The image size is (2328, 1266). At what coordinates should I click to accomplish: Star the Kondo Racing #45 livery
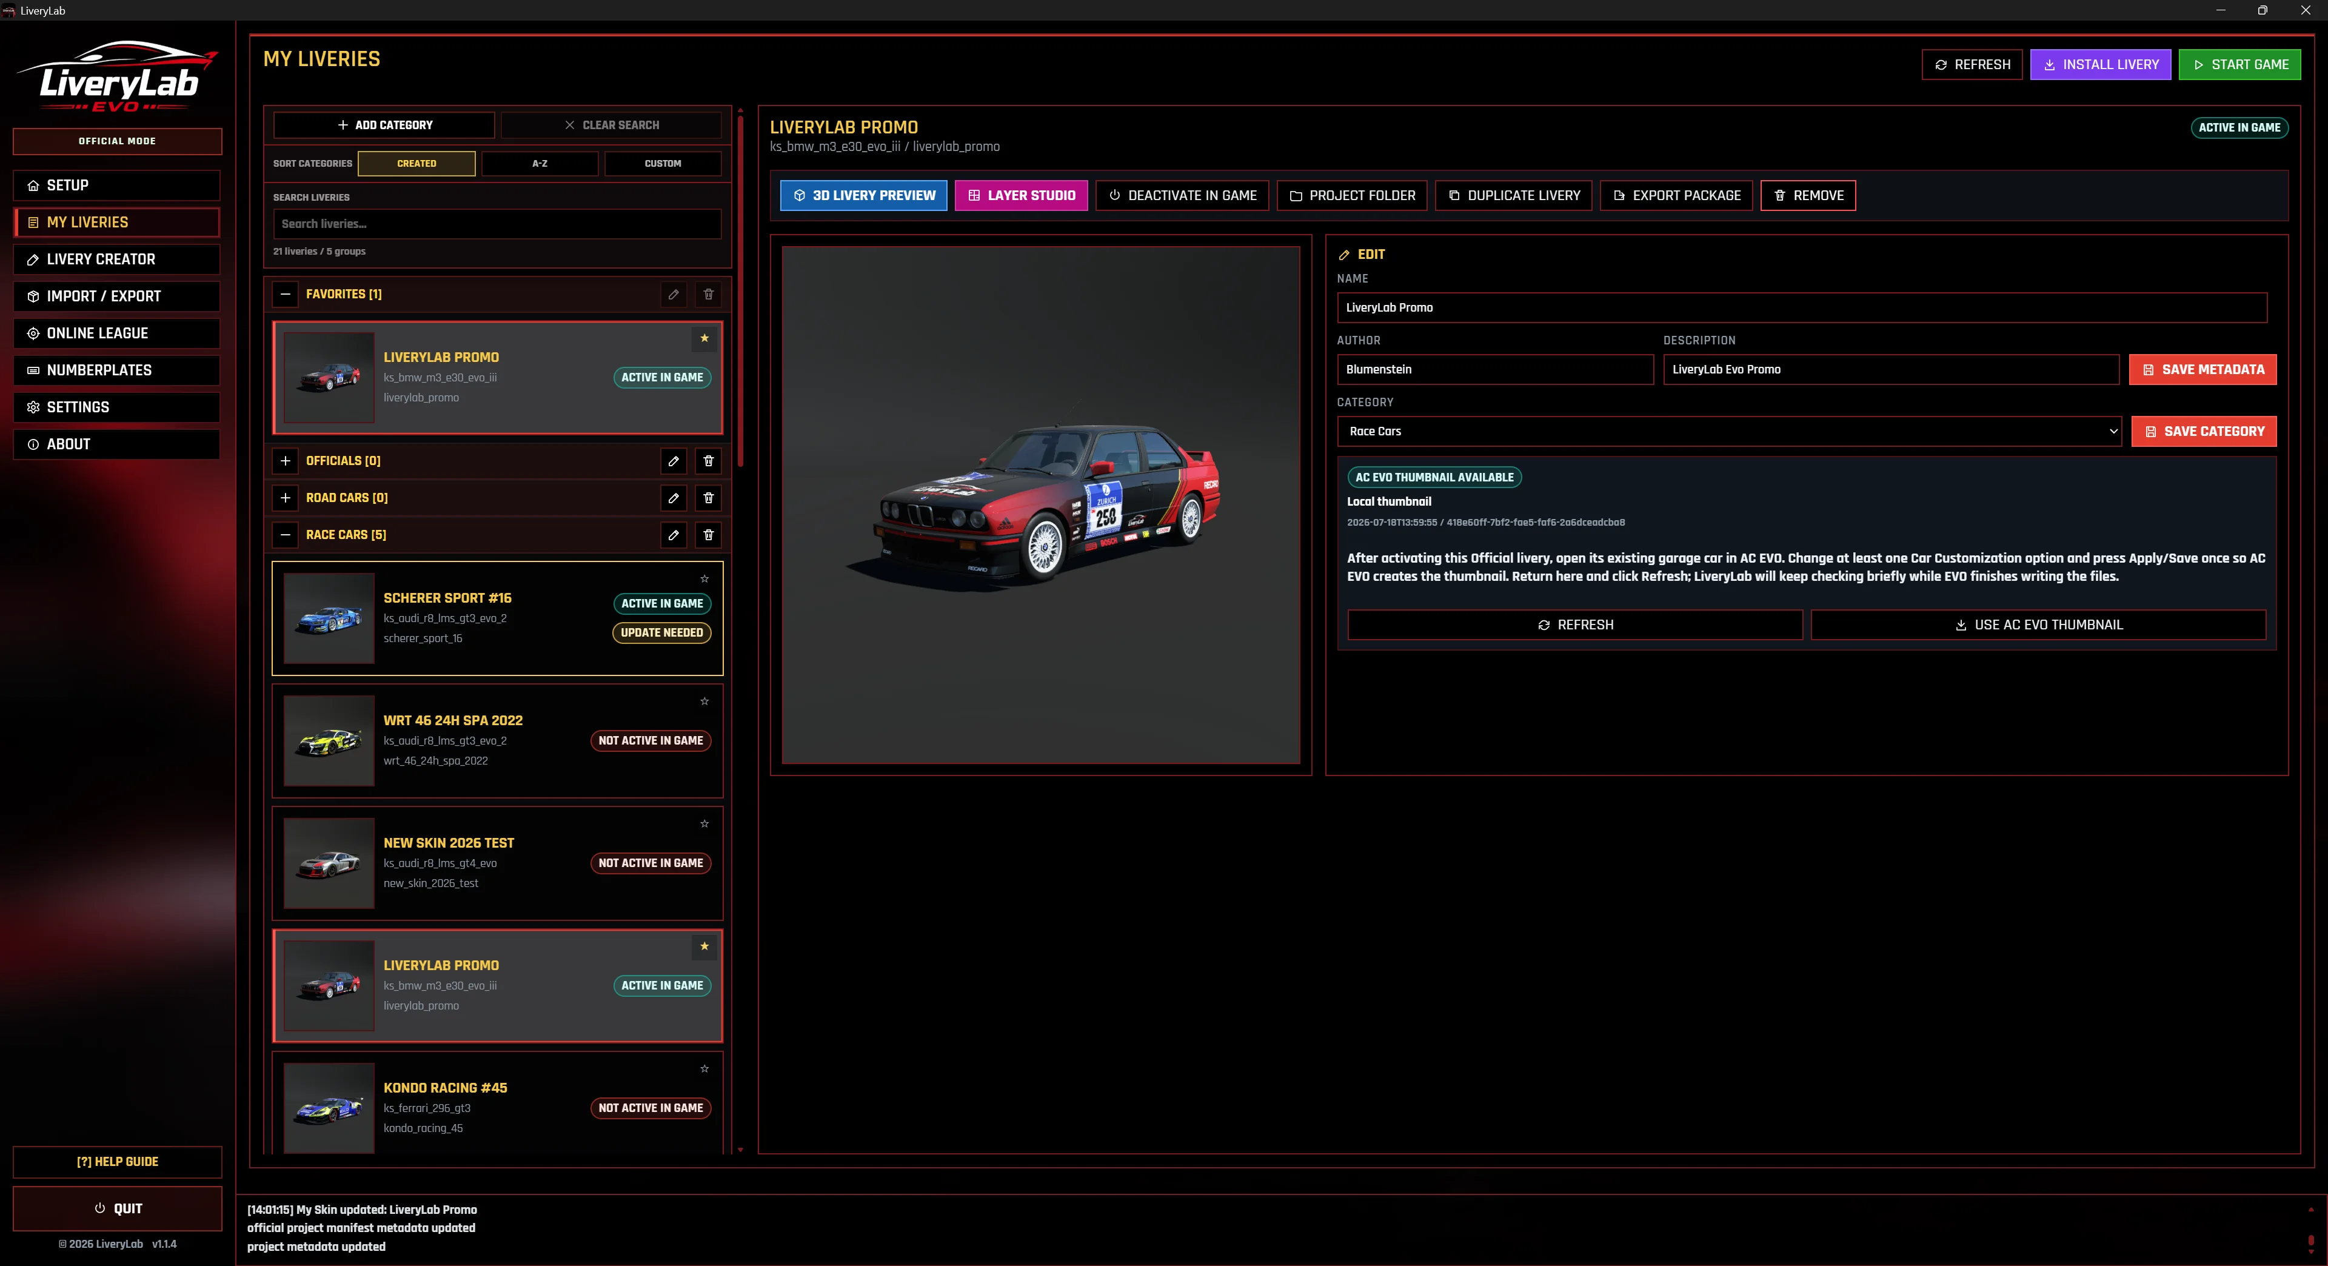[704, 1068]
